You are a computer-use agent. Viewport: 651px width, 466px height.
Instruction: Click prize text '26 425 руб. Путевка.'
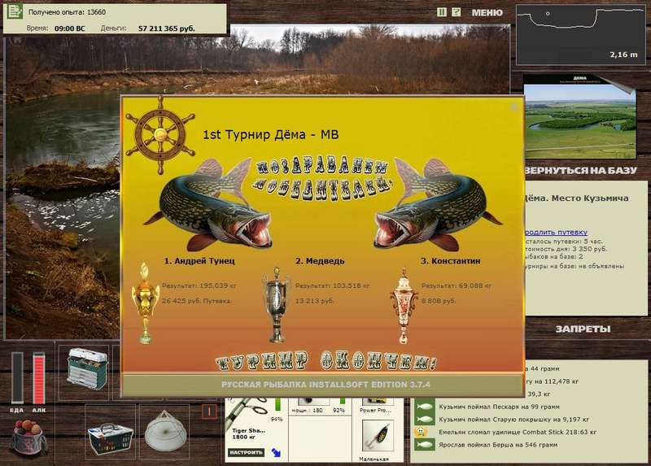coord(197,301)
